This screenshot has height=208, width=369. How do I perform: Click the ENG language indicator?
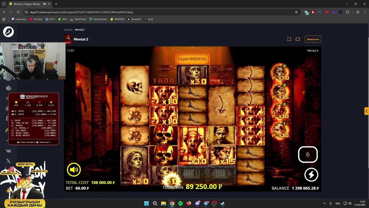click(338, 203)
